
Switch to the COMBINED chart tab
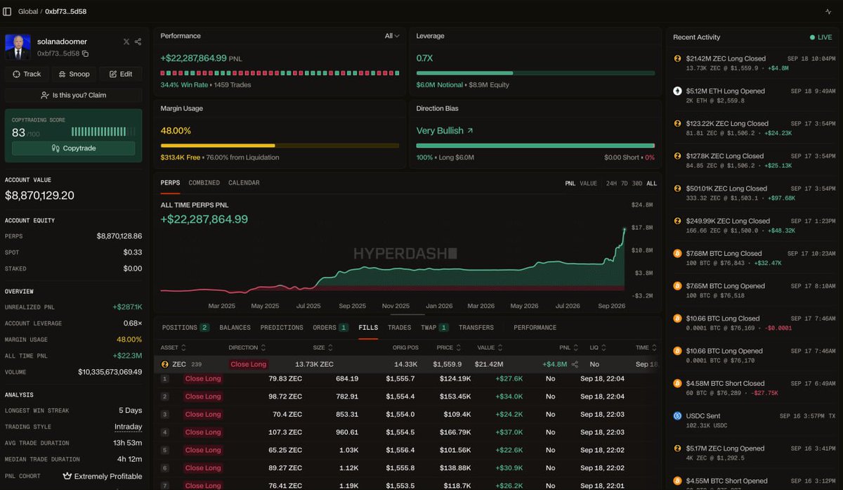point(204,183)
